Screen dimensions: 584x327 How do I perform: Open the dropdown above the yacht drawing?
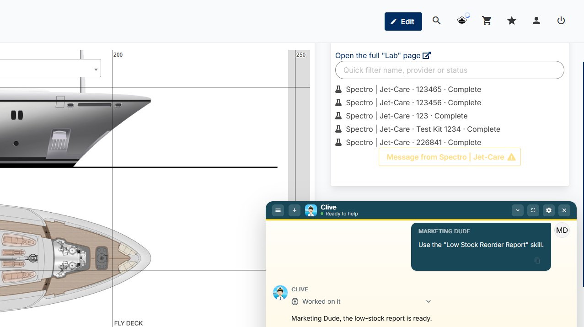click(x=50, y=69)
